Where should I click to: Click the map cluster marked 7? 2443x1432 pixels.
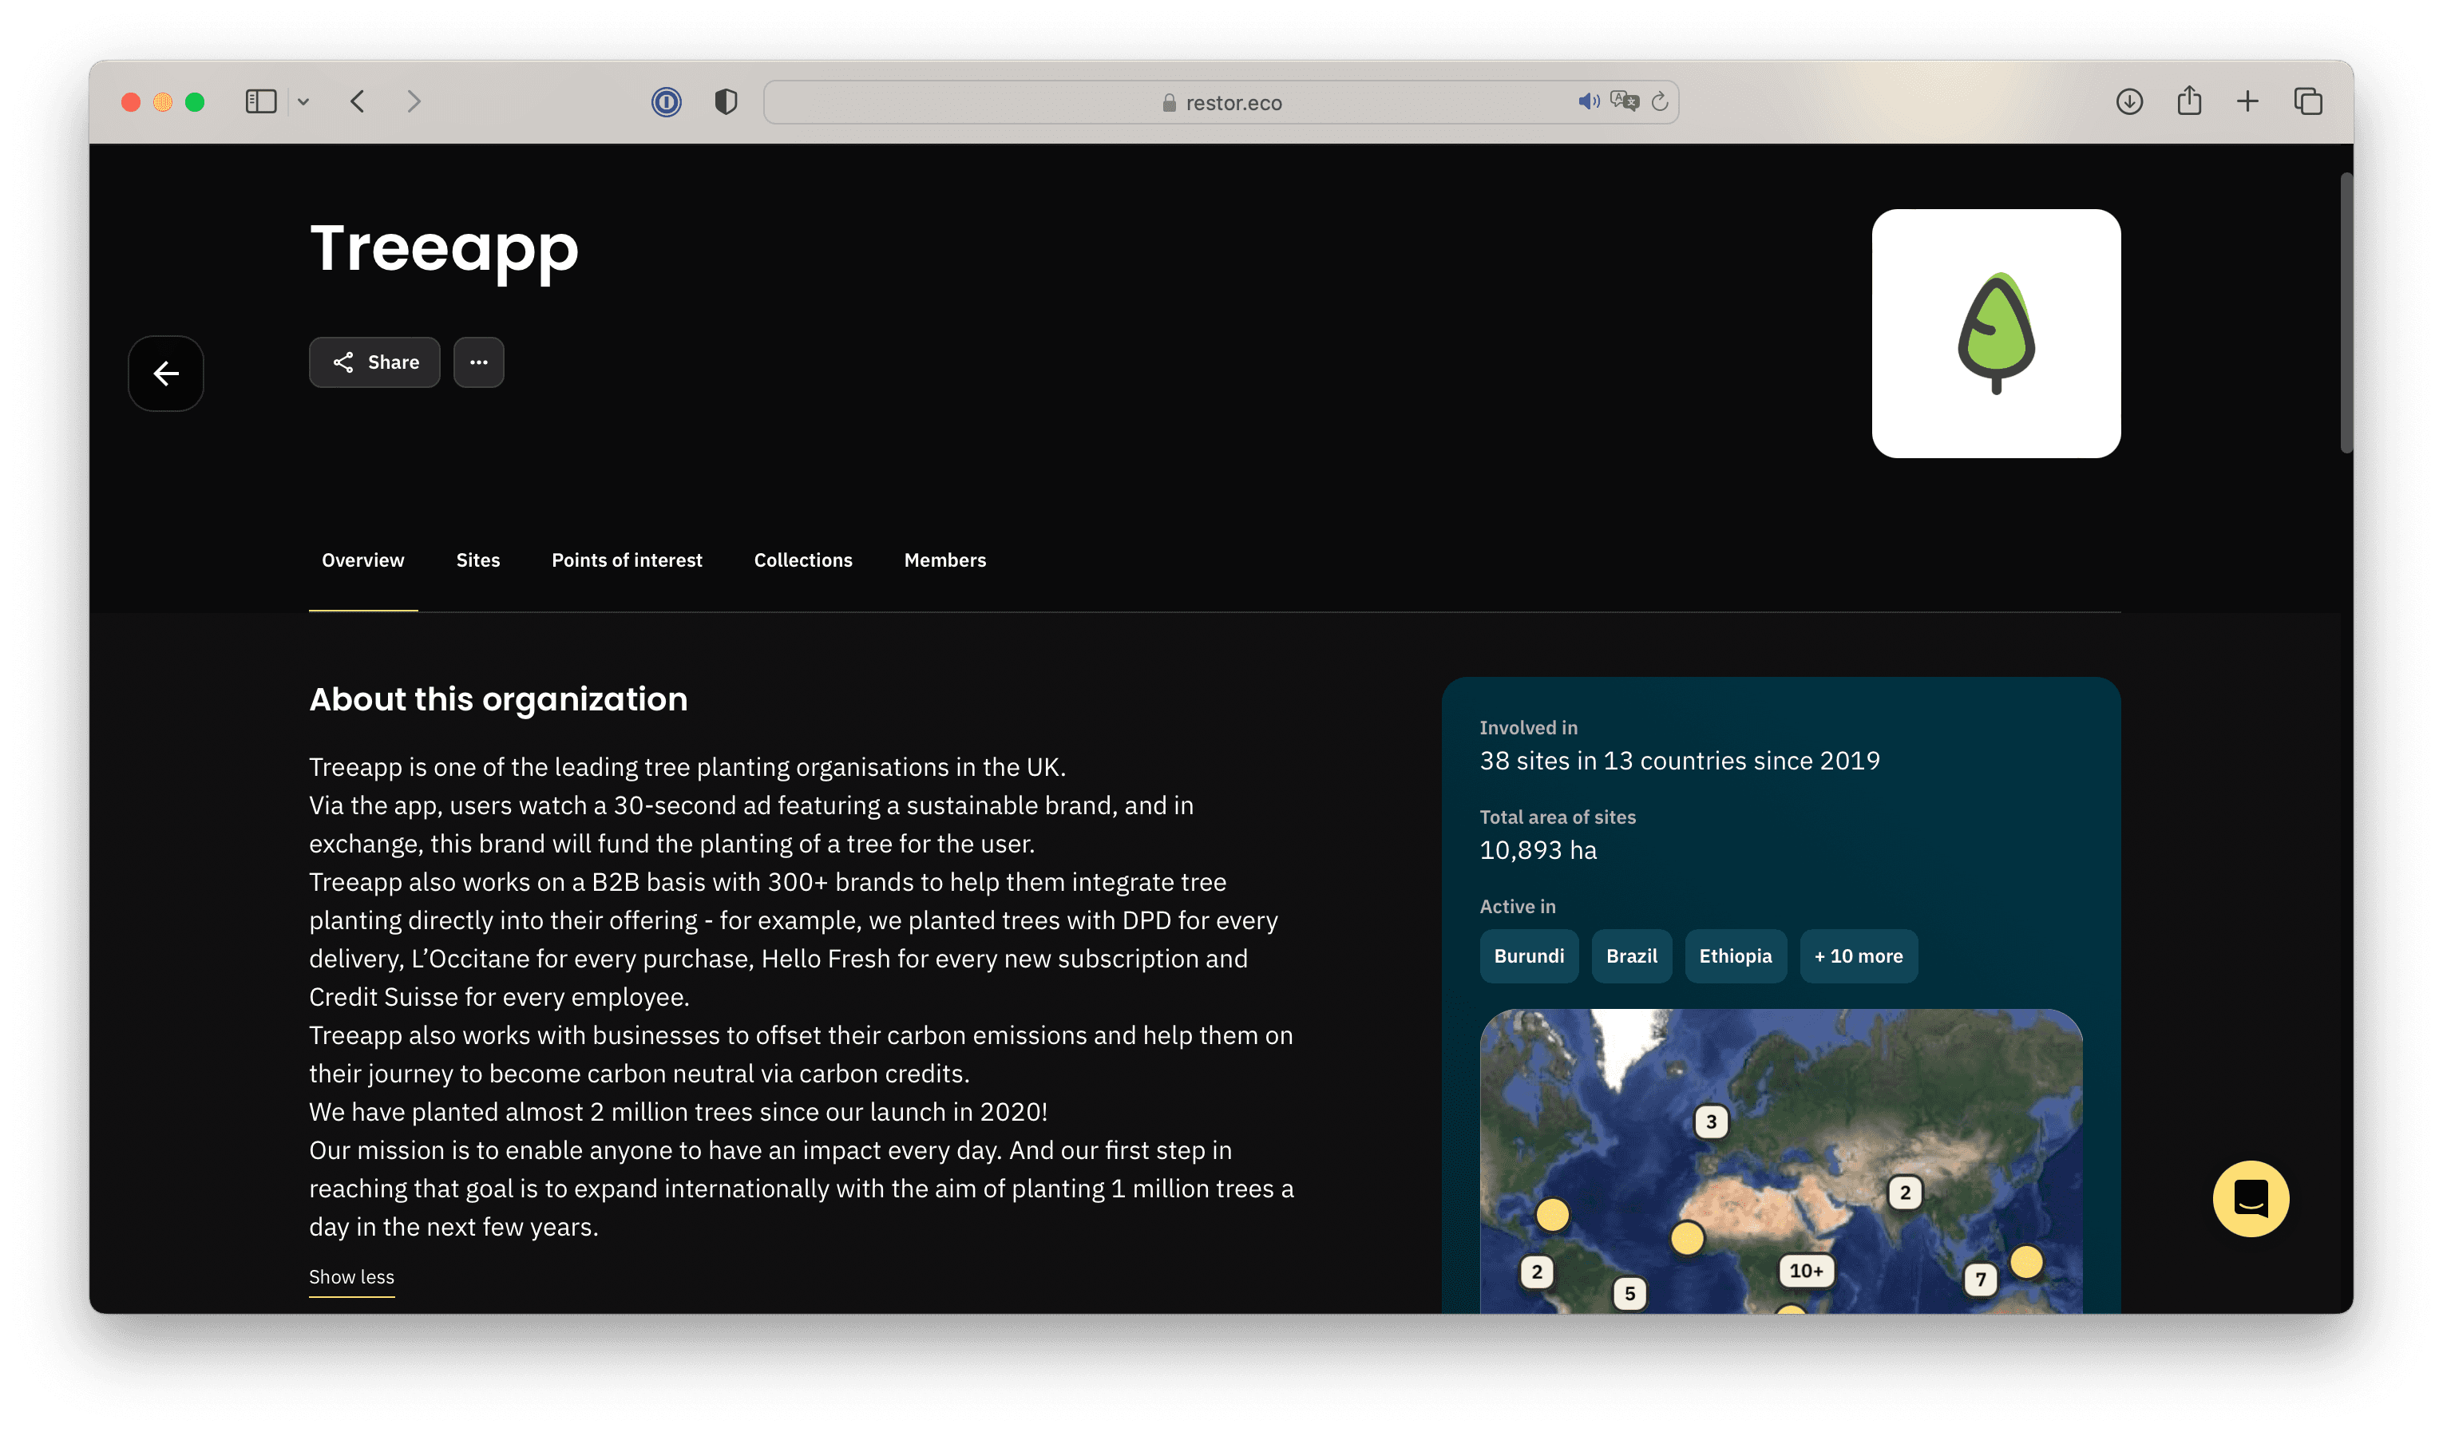tap(1981, 1279)
